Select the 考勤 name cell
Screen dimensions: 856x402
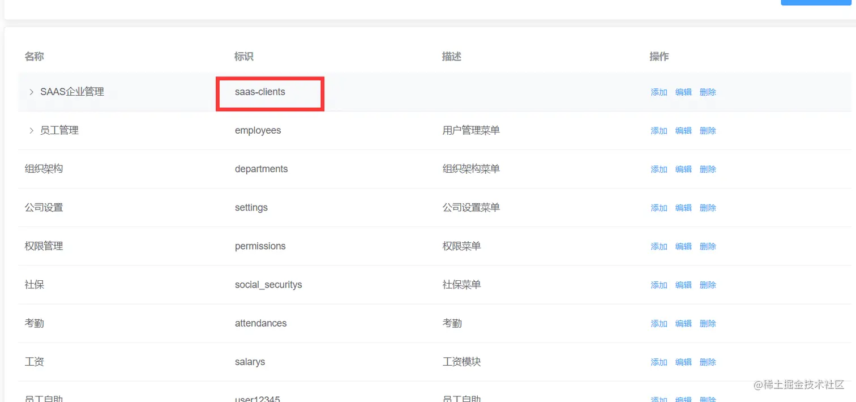[x=35, y=323]
